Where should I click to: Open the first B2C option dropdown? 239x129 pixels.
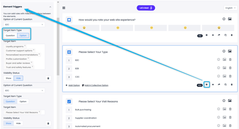[x=24, y=24]
